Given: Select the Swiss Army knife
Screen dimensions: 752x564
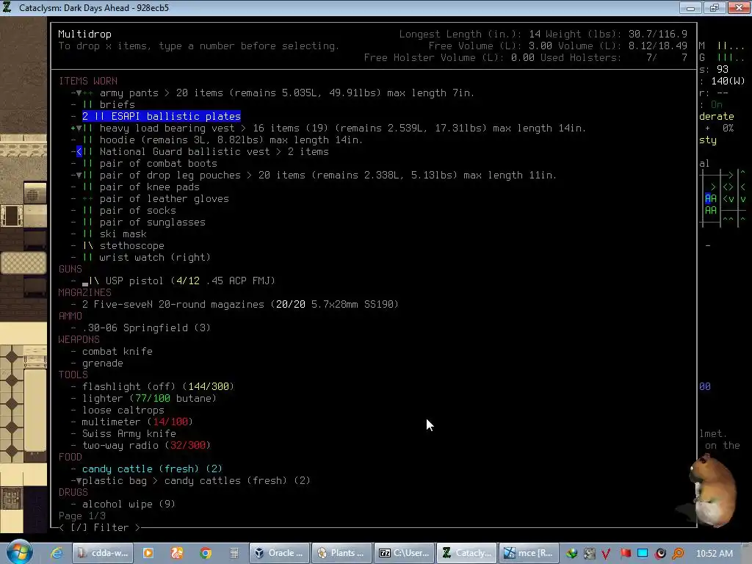Looking at the screenshot, I should tap(129, 433).
